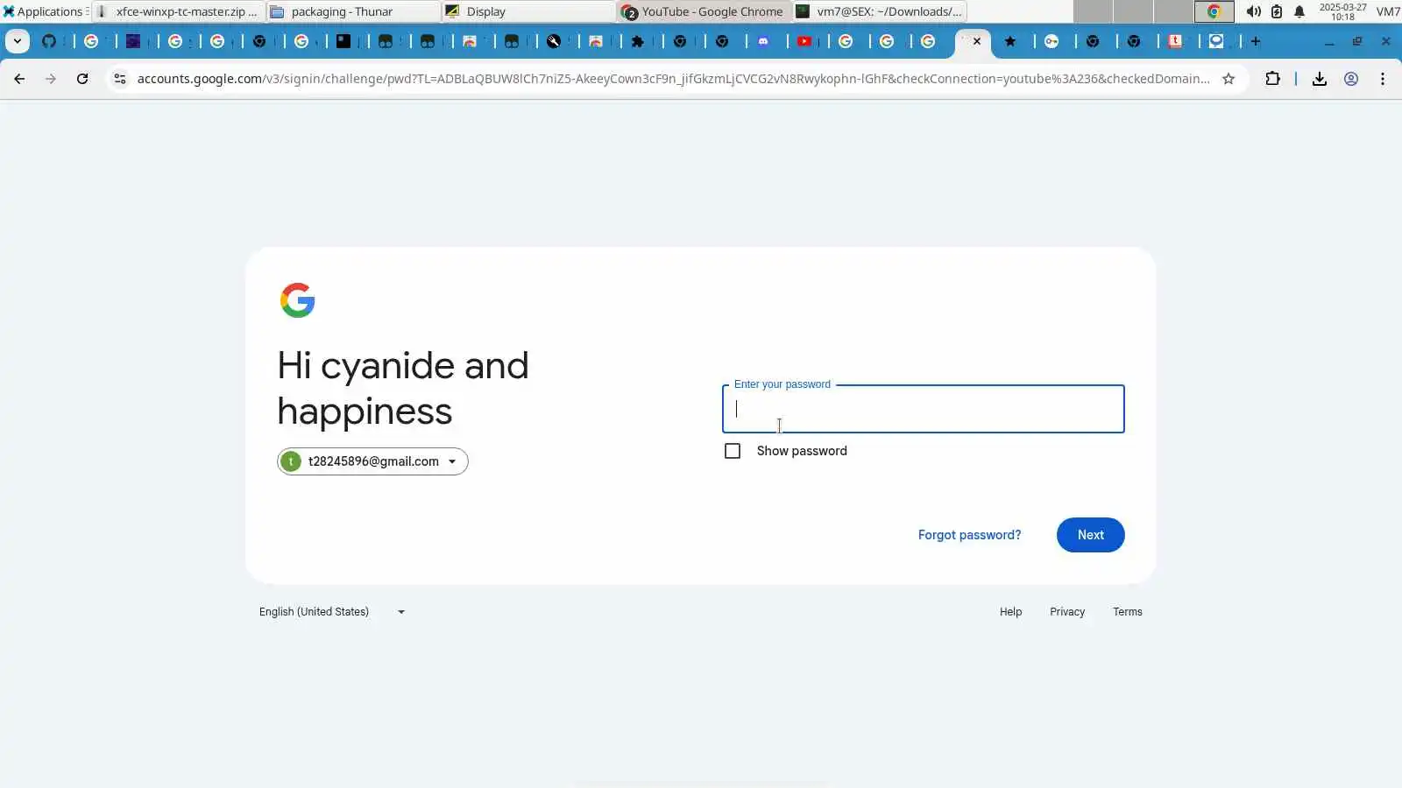This screenshot has width=1402, height=788.
Task: Click the volume icon in the system tray
Action: [x=1254, y=11]
